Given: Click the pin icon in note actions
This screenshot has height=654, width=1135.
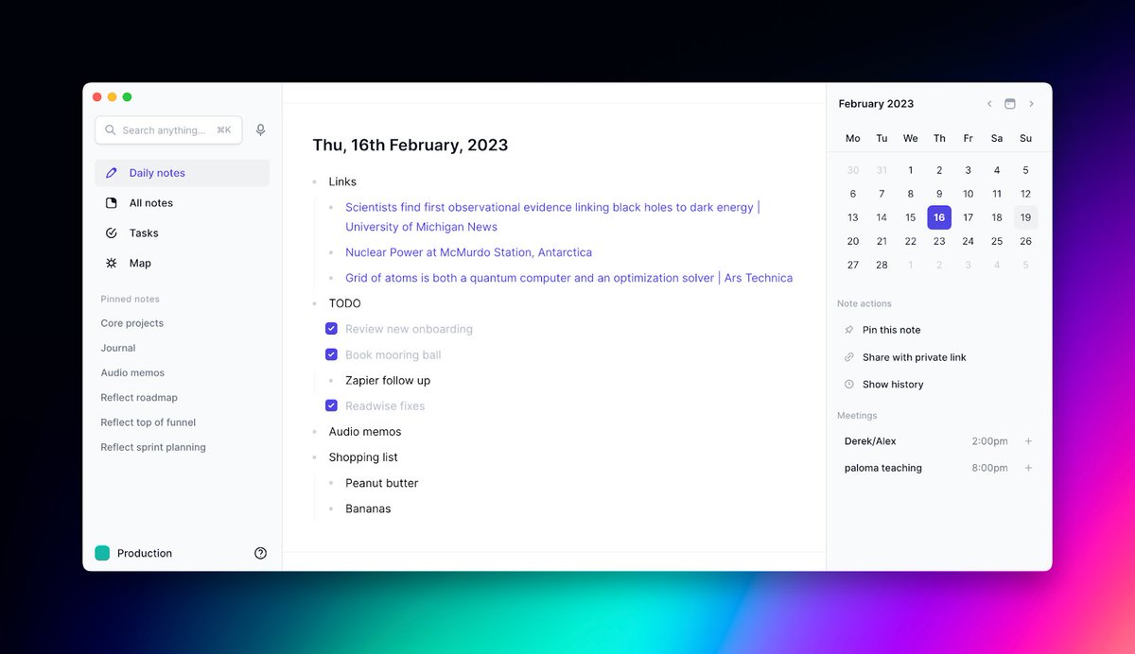Looking at the screenshot, I should pos(848,330).
